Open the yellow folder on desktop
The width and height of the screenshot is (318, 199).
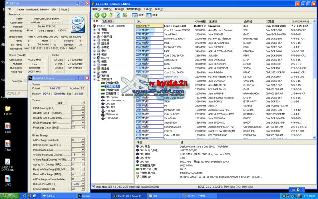[8, 109]
